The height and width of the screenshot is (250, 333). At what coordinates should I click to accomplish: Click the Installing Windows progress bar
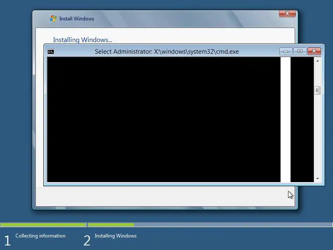click(x=210, y=225)
